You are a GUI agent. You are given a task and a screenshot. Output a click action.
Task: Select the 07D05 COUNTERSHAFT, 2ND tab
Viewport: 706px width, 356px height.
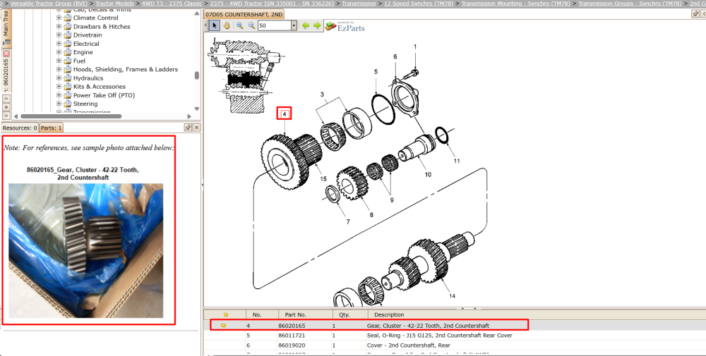point(244,14)
